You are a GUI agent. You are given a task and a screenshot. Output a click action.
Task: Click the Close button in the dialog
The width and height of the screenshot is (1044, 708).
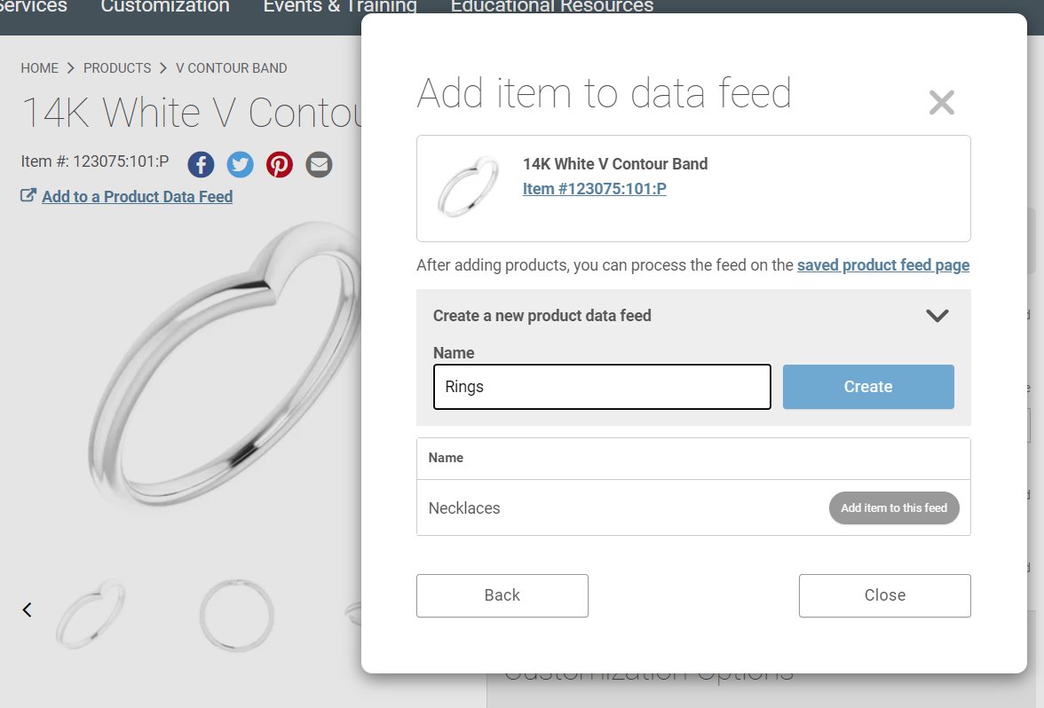[884, 595]
